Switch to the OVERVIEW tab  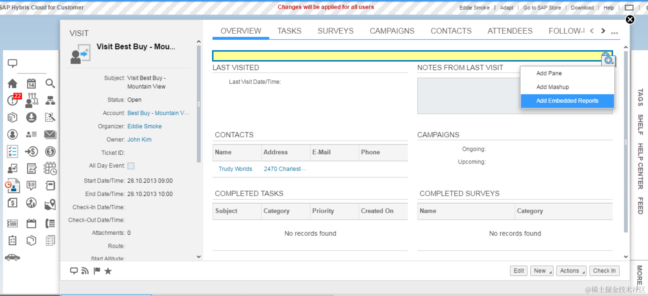241,31
